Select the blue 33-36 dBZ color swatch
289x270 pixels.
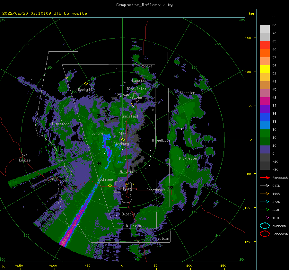tap(265, 118)
